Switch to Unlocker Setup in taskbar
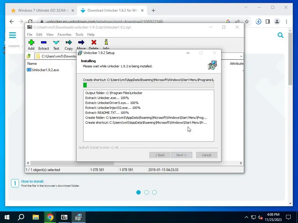298x223 pixels. coord(79,217)
